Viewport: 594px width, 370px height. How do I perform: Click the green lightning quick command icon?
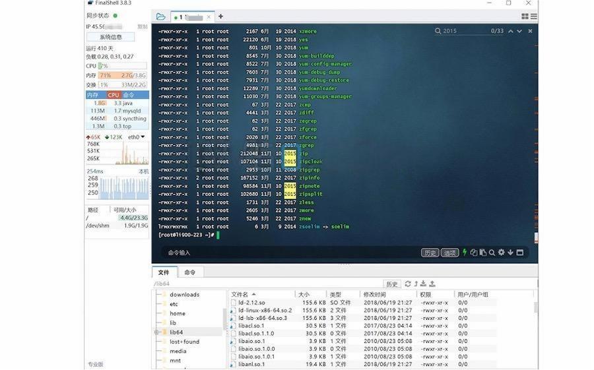(x=465, y=252)
